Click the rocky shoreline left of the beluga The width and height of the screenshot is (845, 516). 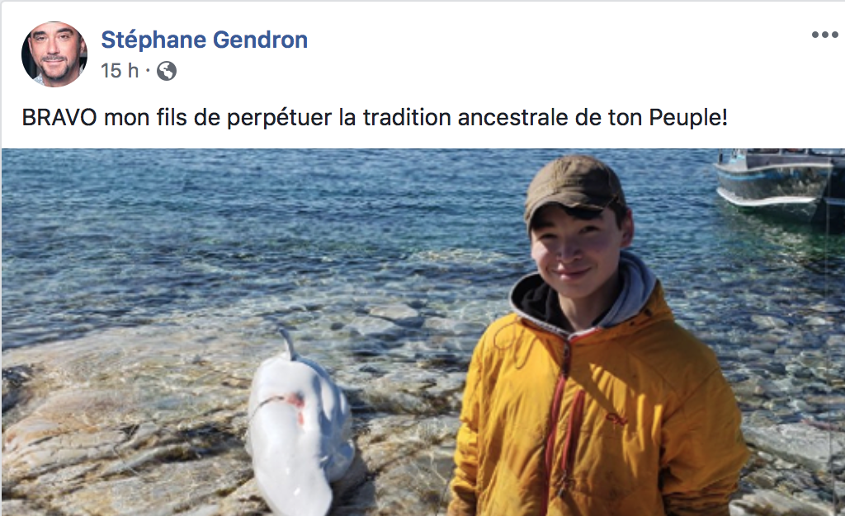(x=124, y=430)
